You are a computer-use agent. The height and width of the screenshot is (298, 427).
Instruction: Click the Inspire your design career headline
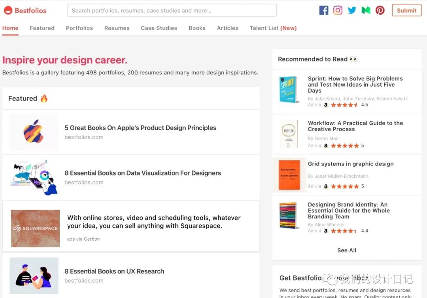(65, 60)
